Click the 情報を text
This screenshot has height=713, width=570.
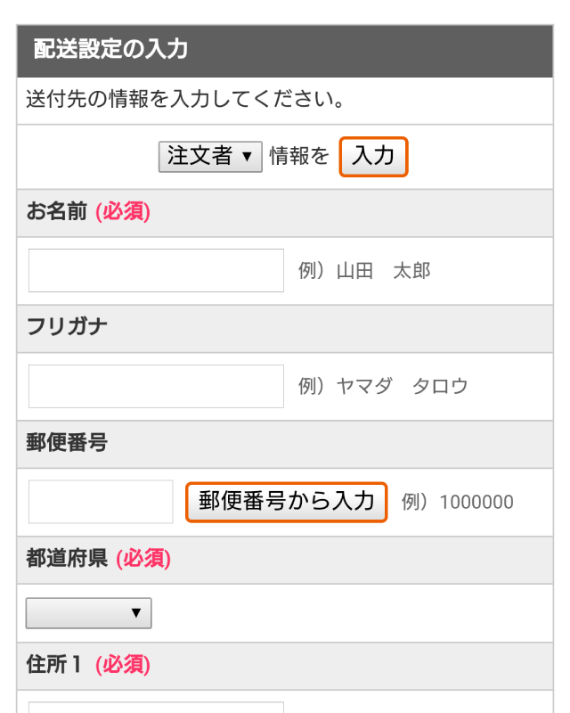point(299,157)
